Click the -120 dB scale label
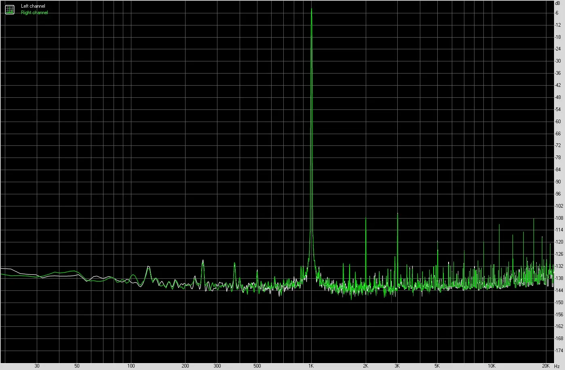Image resolution: width=565 pixels, height=370 pixels. tap(559, 242)
